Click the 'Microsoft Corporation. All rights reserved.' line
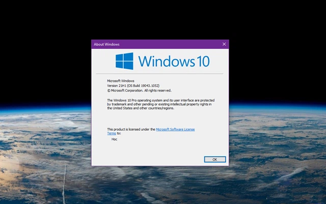Image resolution: width=326 pixels, height=204 pixels. click(x=139, y=91)
